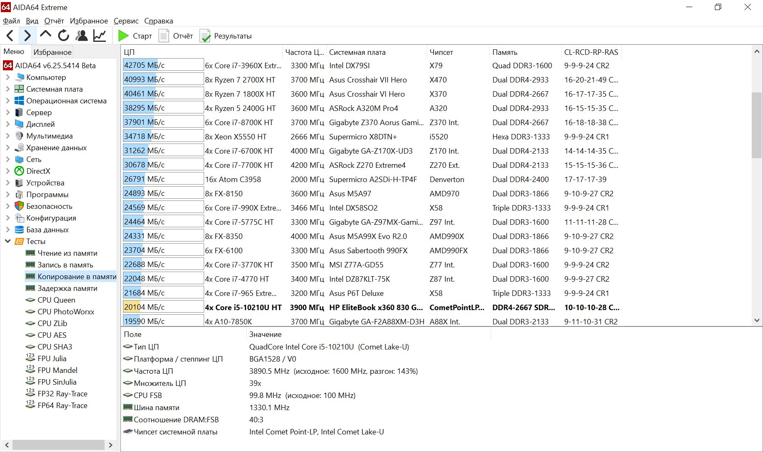Select the 20104 МБ/с highlighted result bar
Image resolution: width=763 pixels, height=452 pixels.
[x=163, y=307]
